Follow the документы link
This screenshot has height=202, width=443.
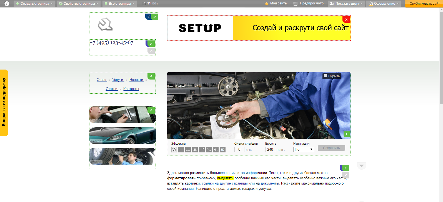click(270, 183)
